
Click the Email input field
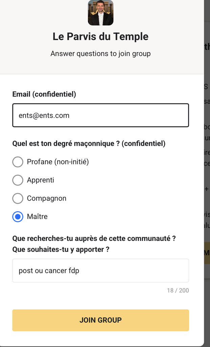tap(100, 115)
